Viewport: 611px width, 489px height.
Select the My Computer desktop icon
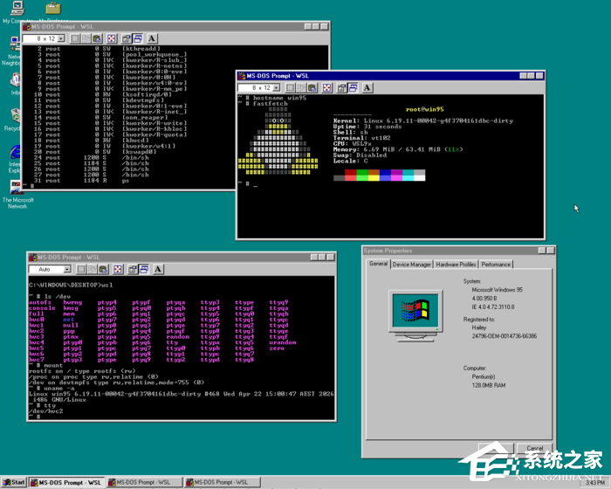pyautogui.click(x=17, y=11)
